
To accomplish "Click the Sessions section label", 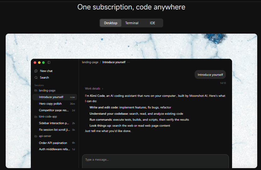I will tap(39, 85).
